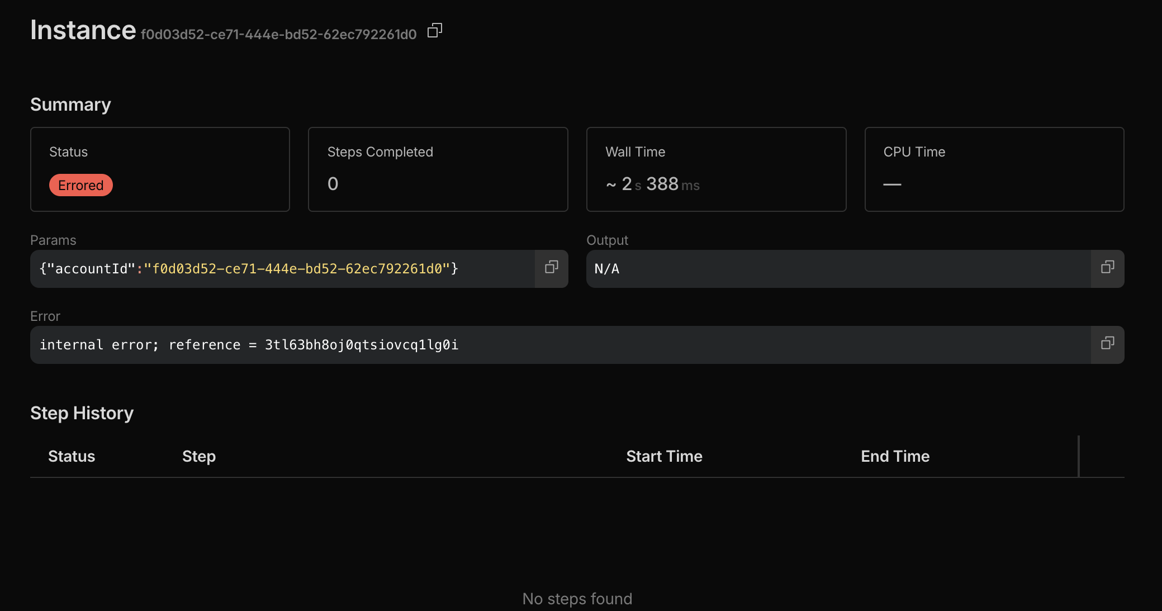Click the red Errored status badge

tap(81, 185)
